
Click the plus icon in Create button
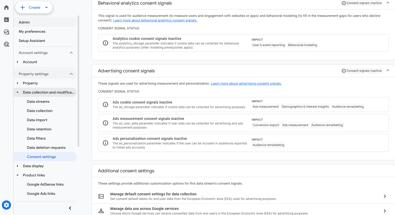(x=23, y=7)
